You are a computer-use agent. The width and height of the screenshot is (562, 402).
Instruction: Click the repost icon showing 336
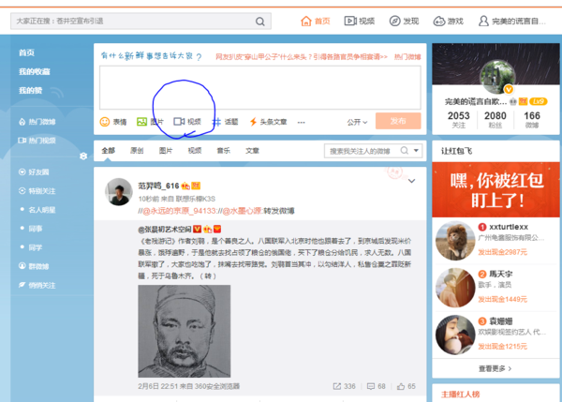pyautogui.click(x=337, y=385)
